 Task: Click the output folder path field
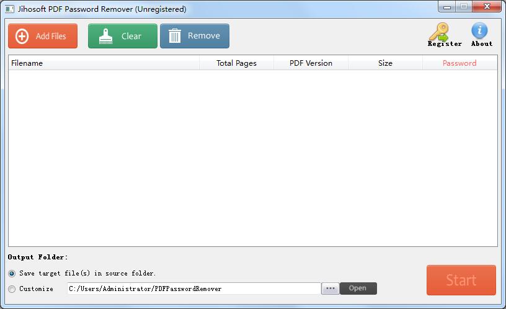[x=194, y=289]
